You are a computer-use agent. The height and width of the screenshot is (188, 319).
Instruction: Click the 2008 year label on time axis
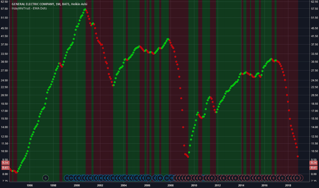click(x=170, y=185)
